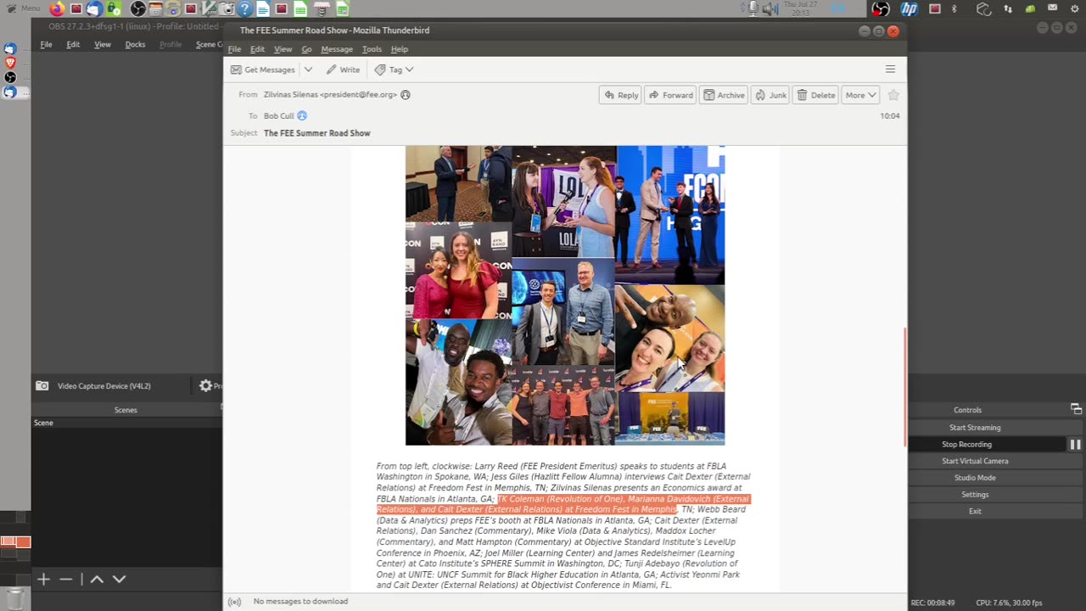Viewport: 1086px width, 611px height.
Task: Click the screenshot camera launcher in top panel
Action: tap(227, 9)
